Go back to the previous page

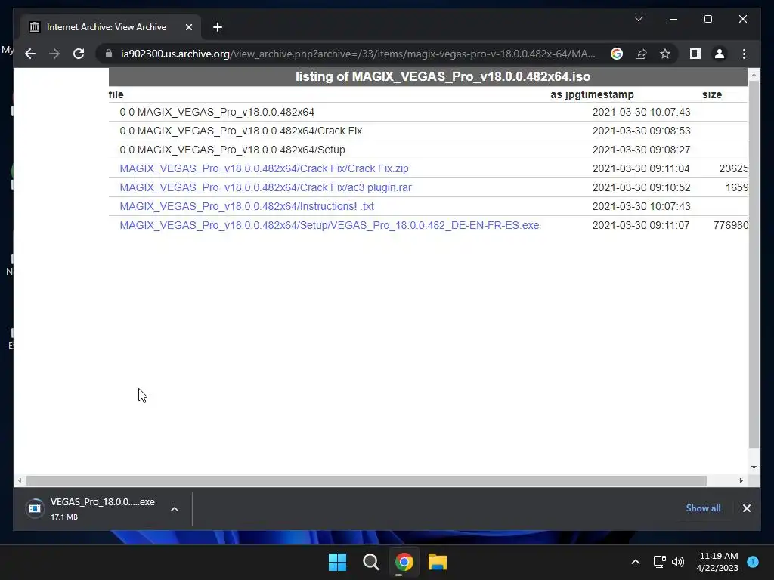(30, 54)
